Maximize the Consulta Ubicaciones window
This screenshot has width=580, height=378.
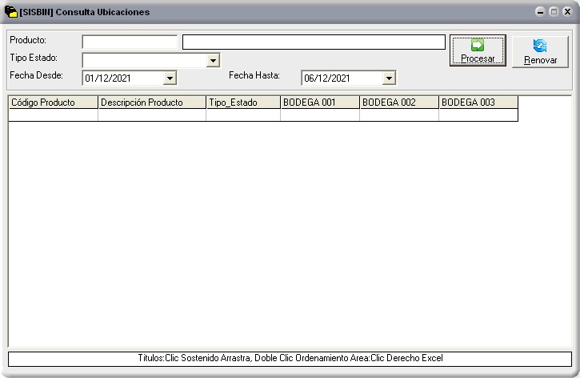pos(554,12)
